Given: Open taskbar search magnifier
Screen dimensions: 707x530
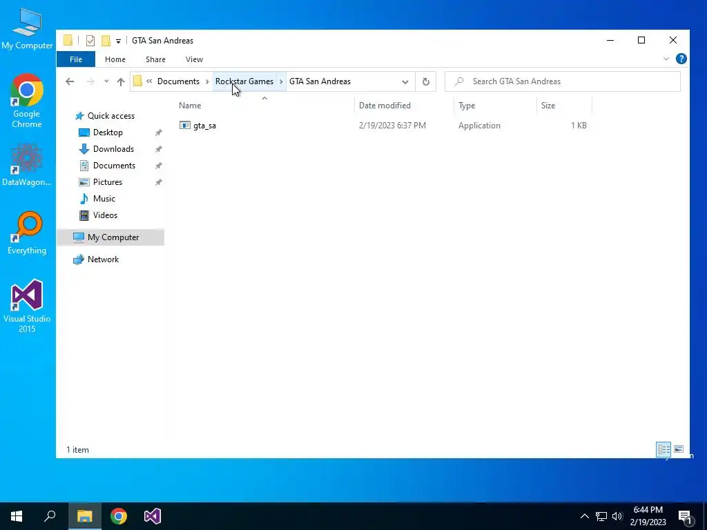Looking at the screenshot, I should pos(50,516).
